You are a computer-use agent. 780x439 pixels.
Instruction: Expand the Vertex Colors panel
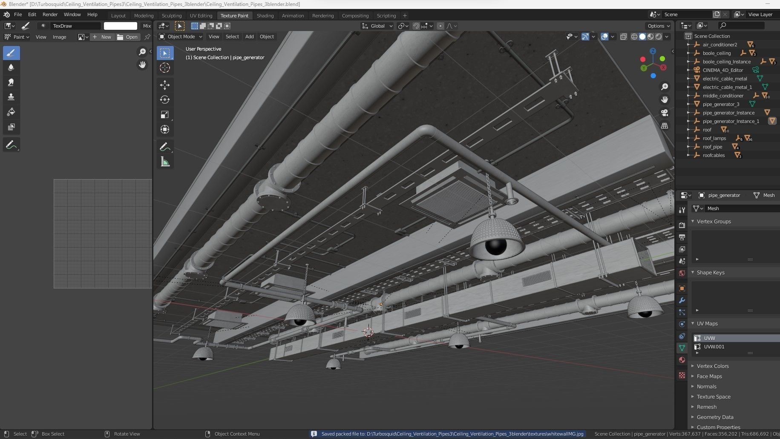coord(693,366)
